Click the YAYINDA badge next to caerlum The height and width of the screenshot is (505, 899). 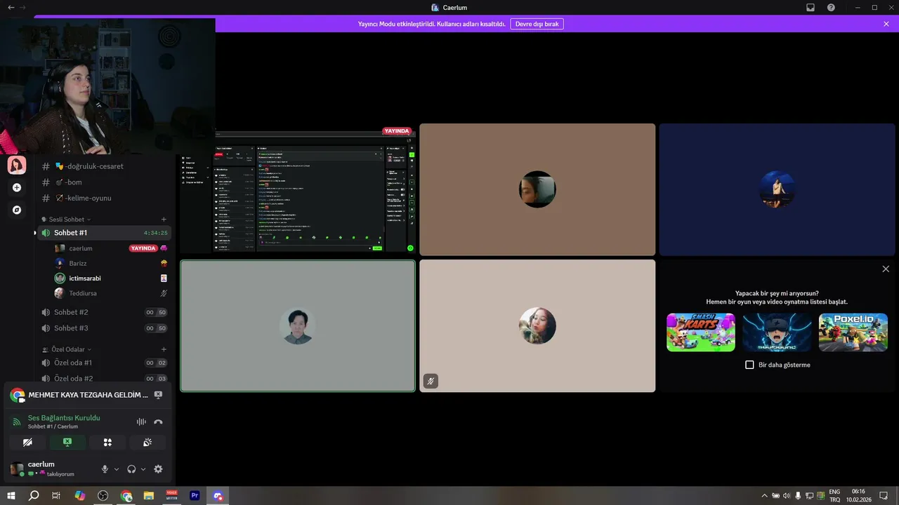(x=143, y=248)
